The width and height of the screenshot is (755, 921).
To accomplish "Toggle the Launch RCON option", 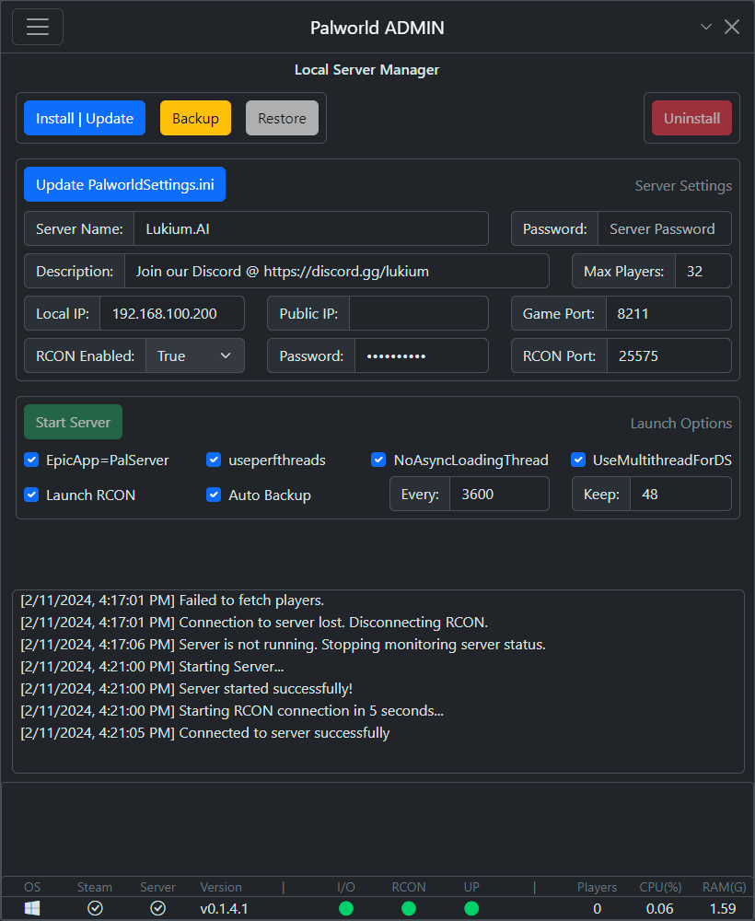I will pos(31,495).
